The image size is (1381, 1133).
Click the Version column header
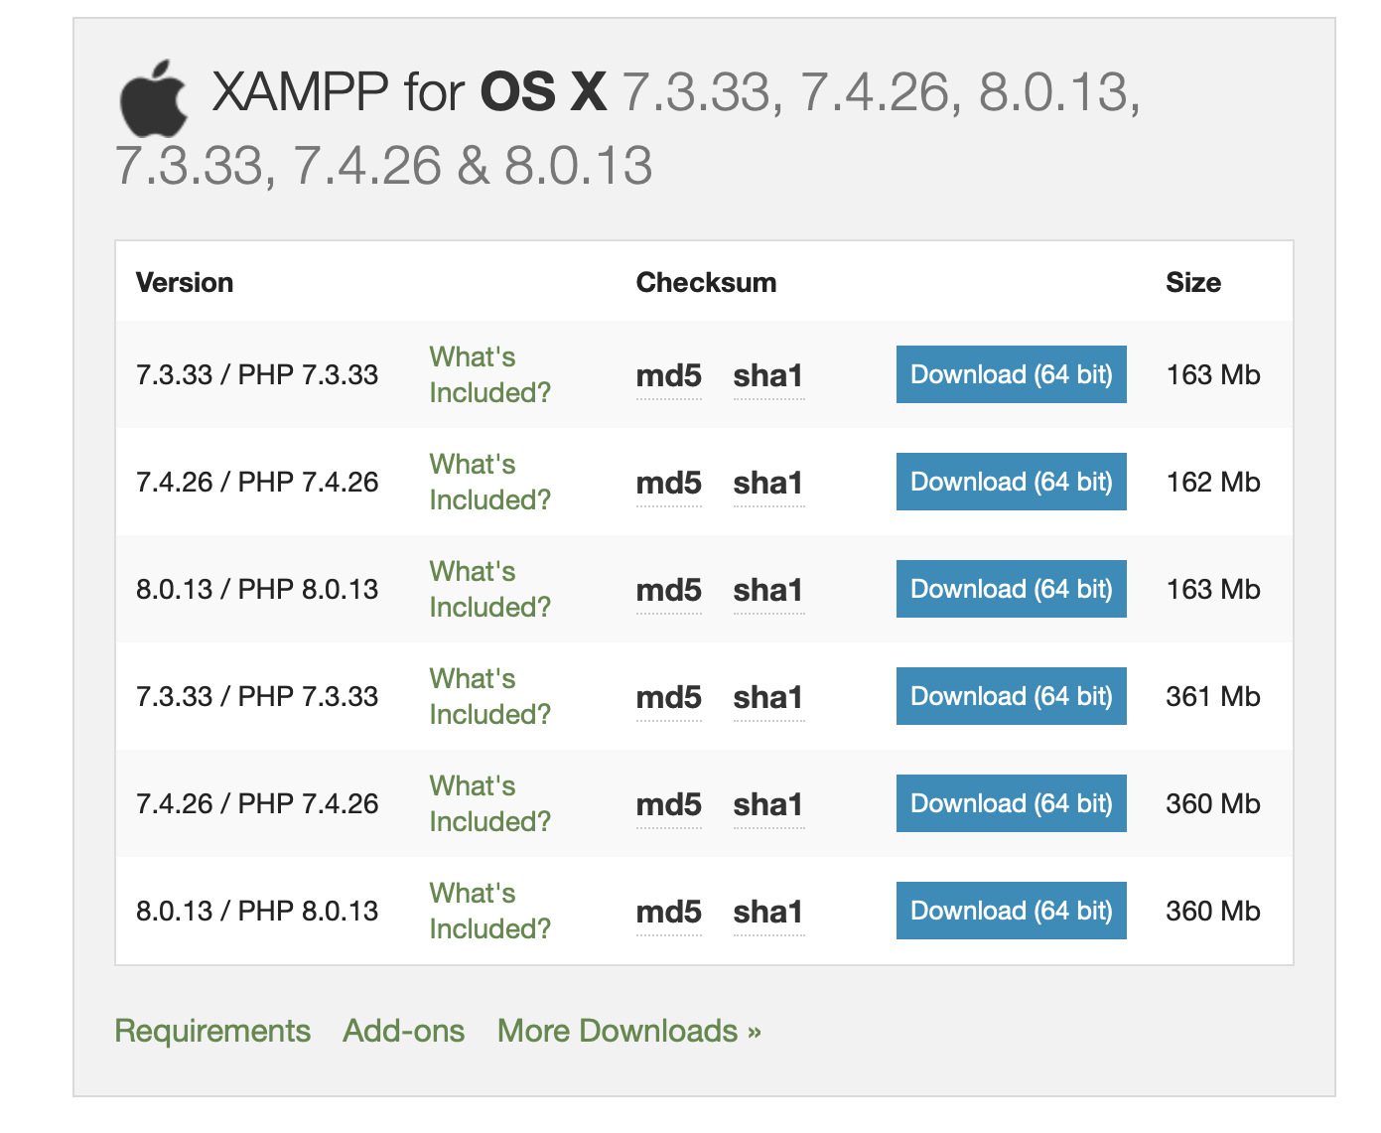(x=185, y=283)
